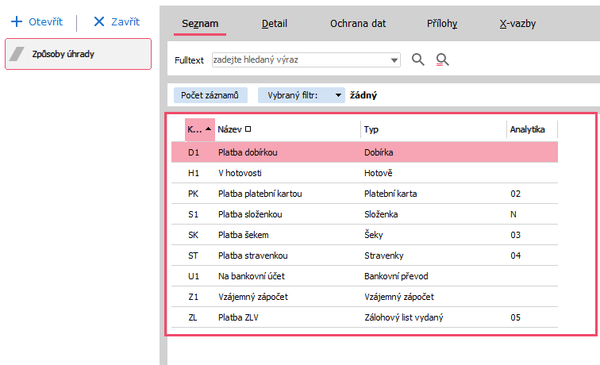
Task: Click the Dobírka type cell
Action: click(379, 152)
